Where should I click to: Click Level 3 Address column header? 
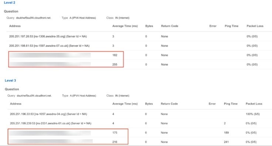(x=16, y=104)
